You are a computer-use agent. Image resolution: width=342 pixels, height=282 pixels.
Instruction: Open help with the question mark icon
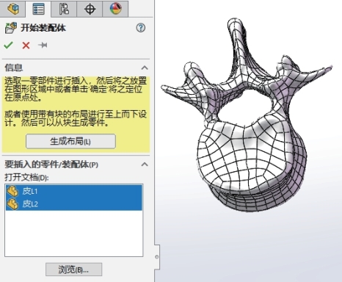(141, 28)
